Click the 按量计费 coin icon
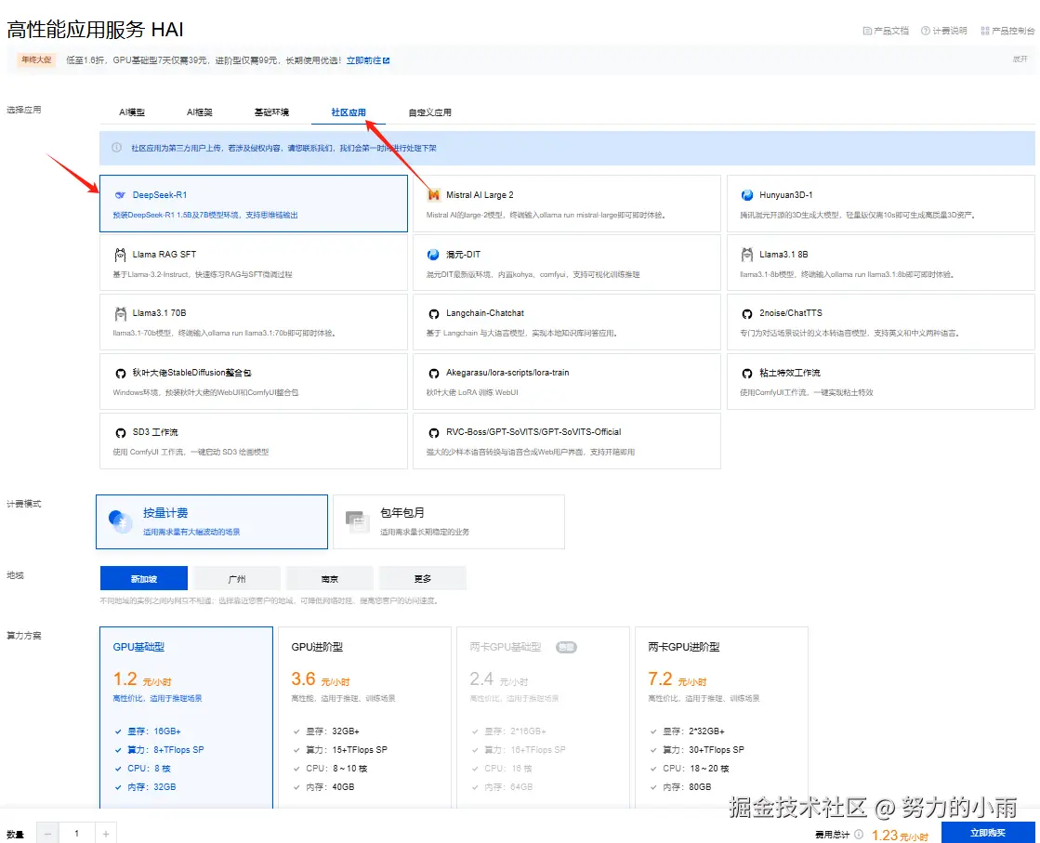The width and height of the screenshot is (1040, 843). pos(120,521)
